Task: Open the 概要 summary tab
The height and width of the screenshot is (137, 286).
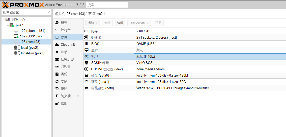Action: coord(68,23)
